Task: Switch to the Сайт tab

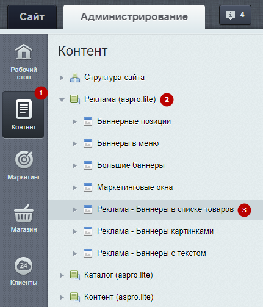Action: [32, 16]
